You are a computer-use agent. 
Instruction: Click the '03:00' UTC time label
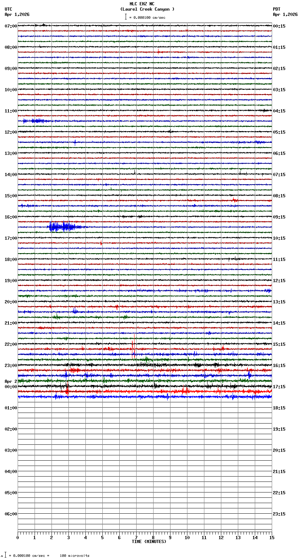pyautogui.click(x=11, y=450)
